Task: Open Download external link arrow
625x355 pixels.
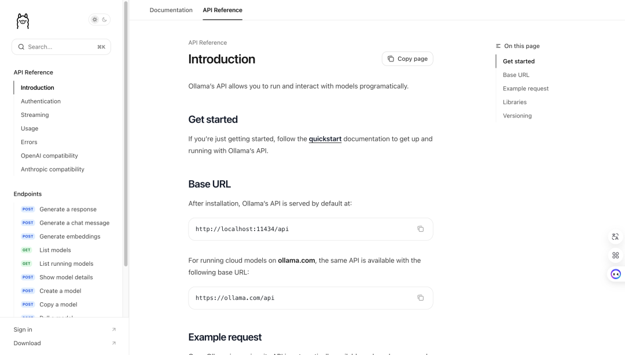Action: tap(113, 343)
